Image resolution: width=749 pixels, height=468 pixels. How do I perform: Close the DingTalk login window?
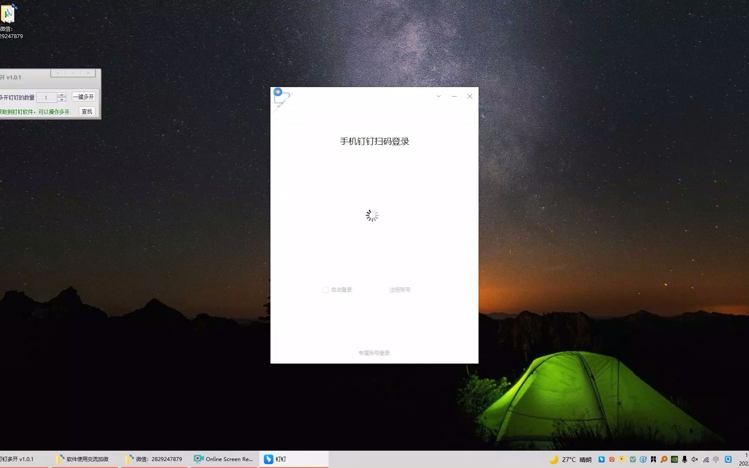(x=470, y=96)
